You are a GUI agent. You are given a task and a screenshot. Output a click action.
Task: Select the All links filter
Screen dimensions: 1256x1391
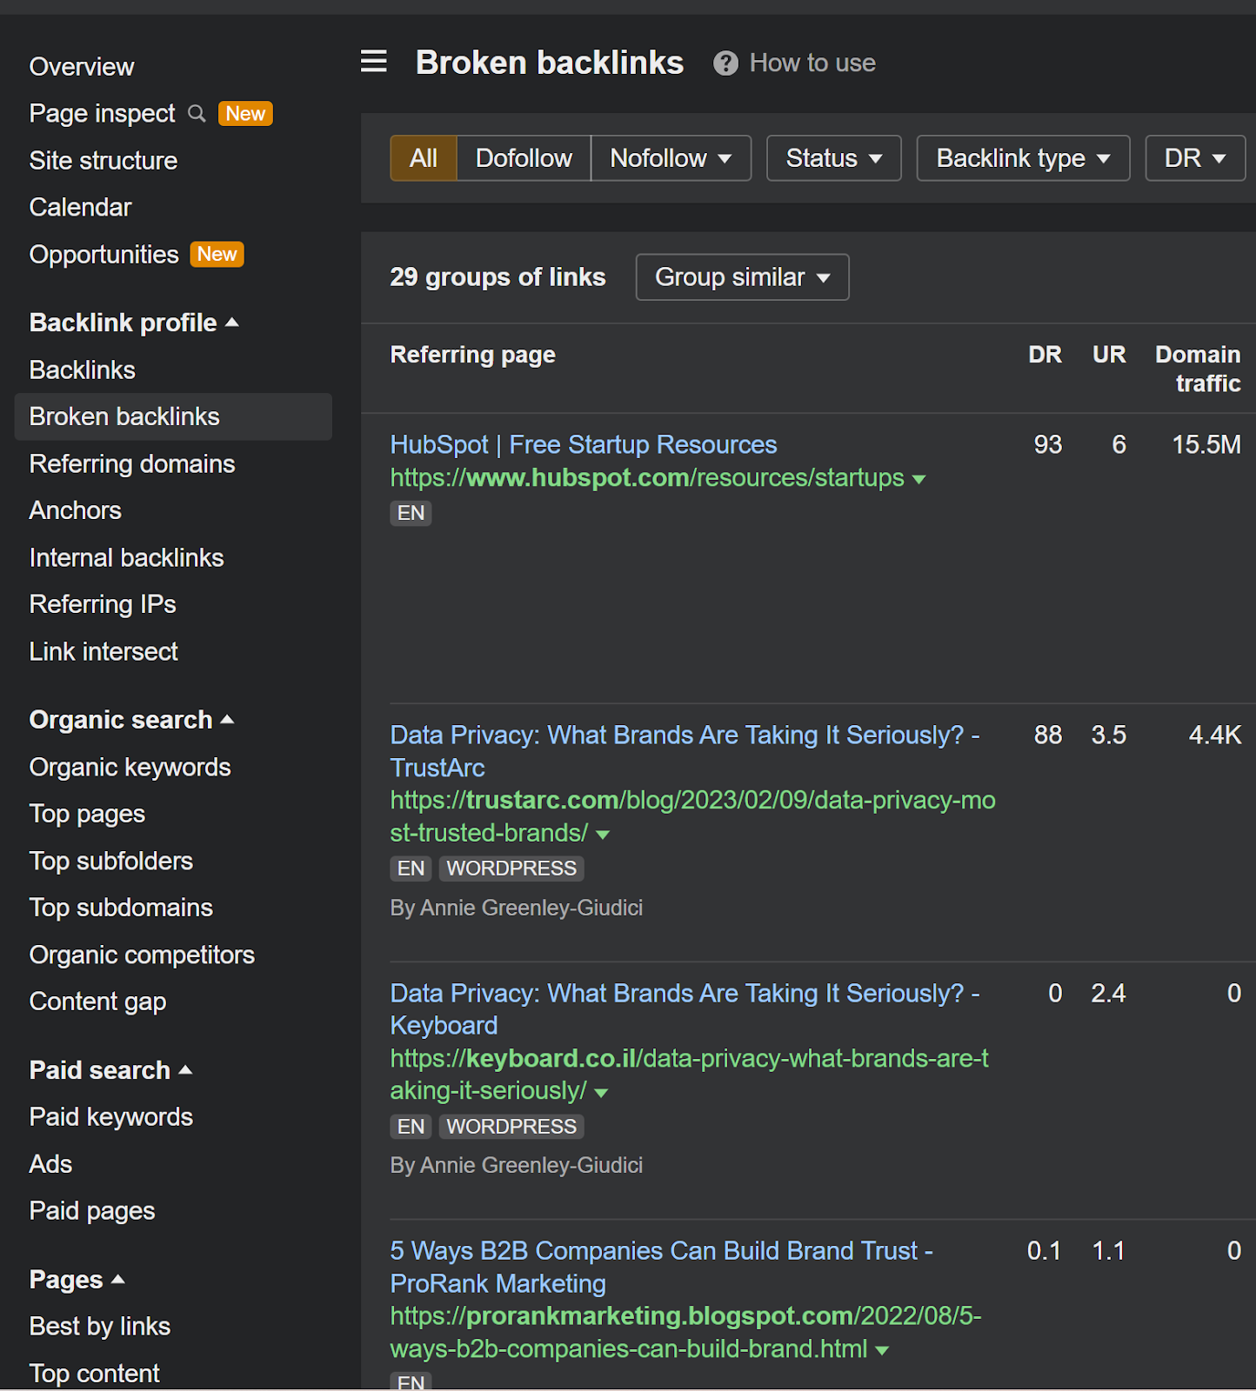pyautogui.click(x=424, y=158)
